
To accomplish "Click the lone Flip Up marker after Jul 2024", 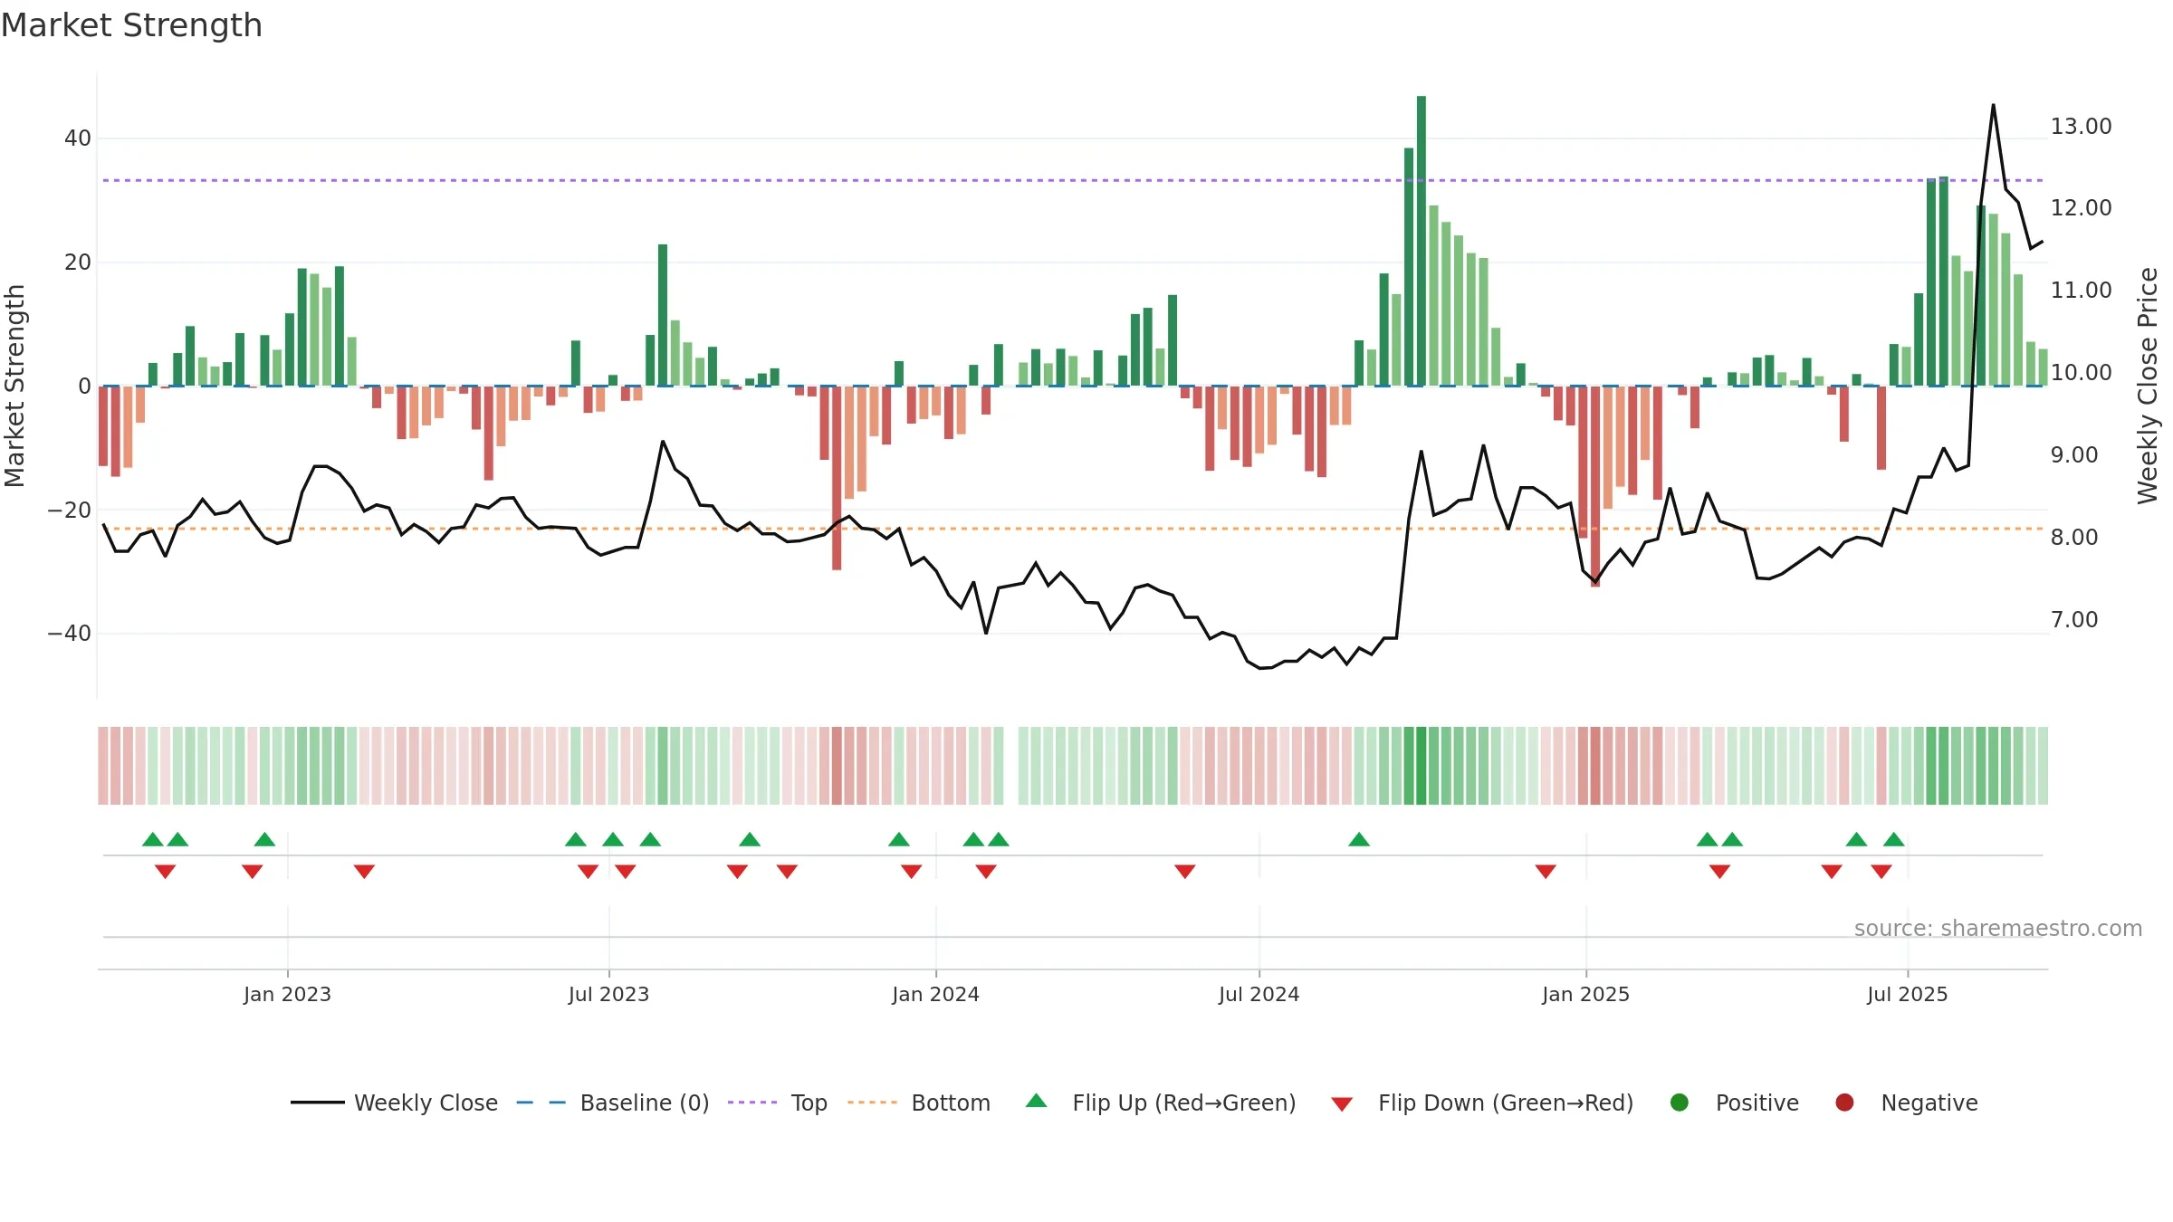I will click(x=1359, y=839).
